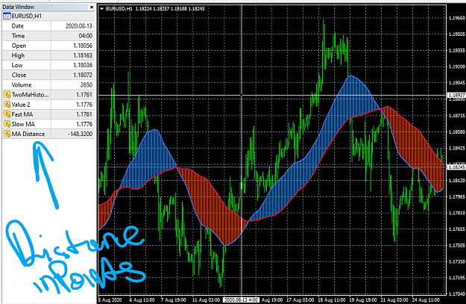Select the High label
Screen dimensions: 466x304
18,55
